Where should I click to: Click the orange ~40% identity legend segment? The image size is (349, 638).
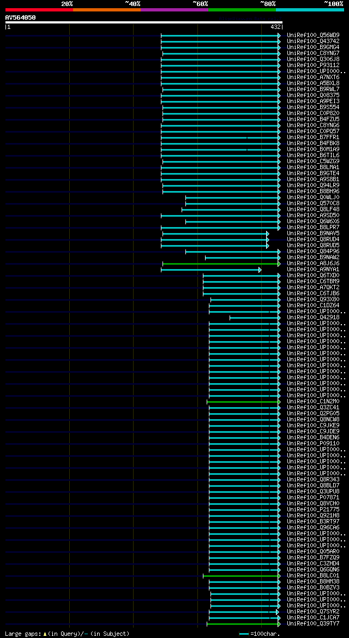pos(107,10)
